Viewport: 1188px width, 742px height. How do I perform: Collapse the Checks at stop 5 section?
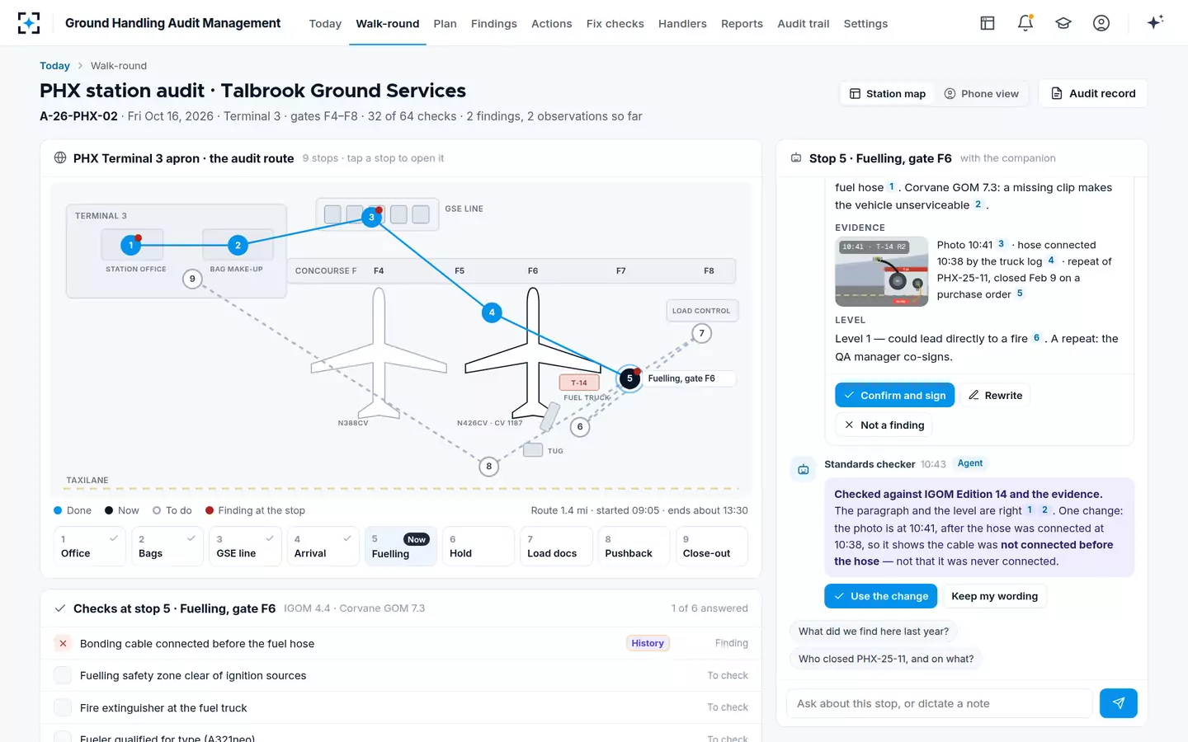point(60,608)
